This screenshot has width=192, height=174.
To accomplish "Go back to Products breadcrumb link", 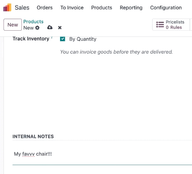I will (34, 22).
